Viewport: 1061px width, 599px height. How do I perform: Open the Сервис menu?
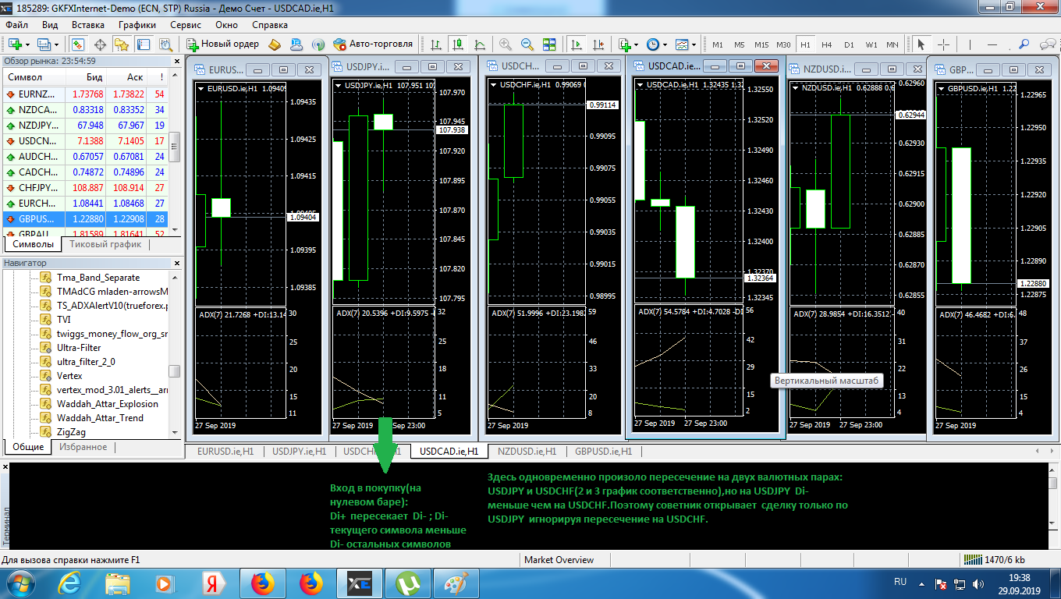185,25
